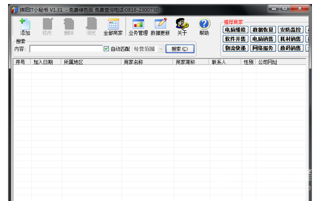Click the 数码销售 merchant button
Viewport: 320px width, 201px height.
[291, 48]
